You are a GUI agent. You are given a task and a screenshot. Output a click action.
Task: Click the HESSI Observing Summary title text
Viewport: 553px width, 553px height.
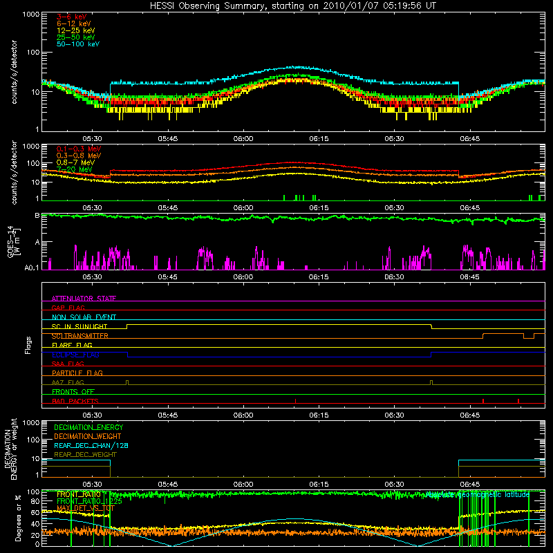click(x=292, y=6)
